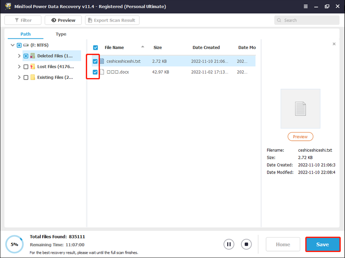
Task: Toggle the (F: NTFS) drive checkbox
Action: (19, 45)
